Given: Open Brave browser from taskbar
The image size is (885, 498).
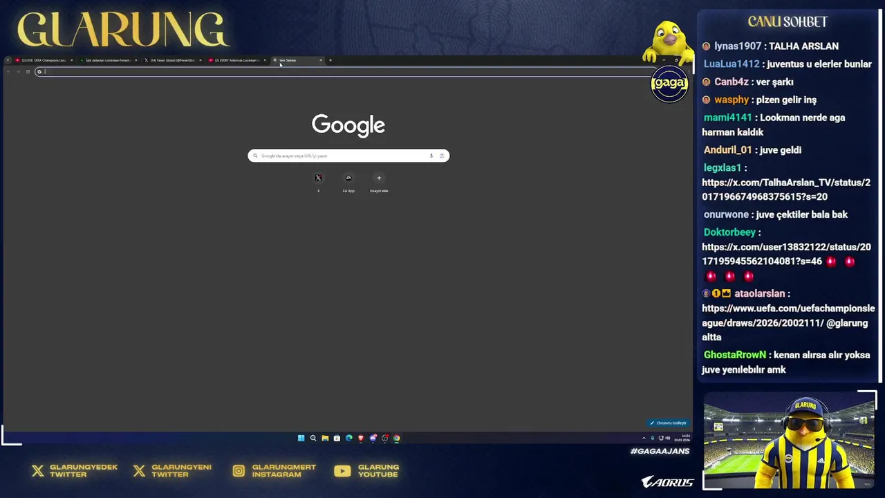Looking at the screenshot, I should 361,438.
